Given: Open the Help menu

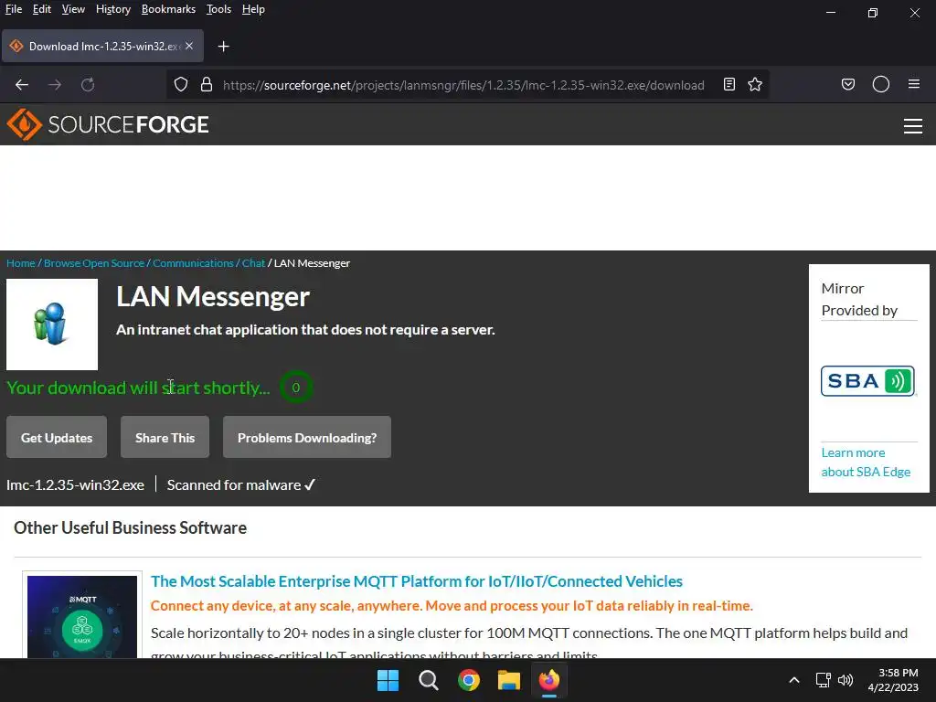Looking at the screenshot, I should pos(253,9).
